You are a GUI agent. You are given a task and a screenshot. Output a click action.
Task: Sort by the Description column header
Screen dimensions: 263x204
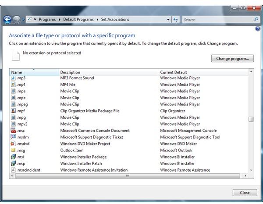click(x=108, y=72)
